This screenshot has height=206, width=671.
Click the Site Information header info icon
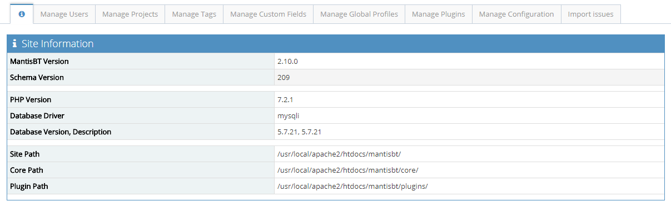[x=14, y=44]
